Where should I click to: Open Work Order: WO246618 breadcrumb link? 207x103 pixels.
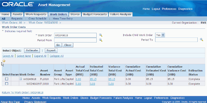tap(43, 23)
